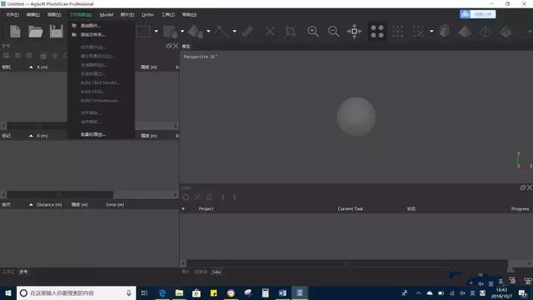Sort by the Error (m) column header
This screenshot has height=300, width=533.
(115, 204)
